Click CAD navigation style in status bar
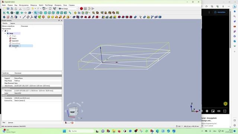This screenshot has width=238, height=134. pos(179,126)
